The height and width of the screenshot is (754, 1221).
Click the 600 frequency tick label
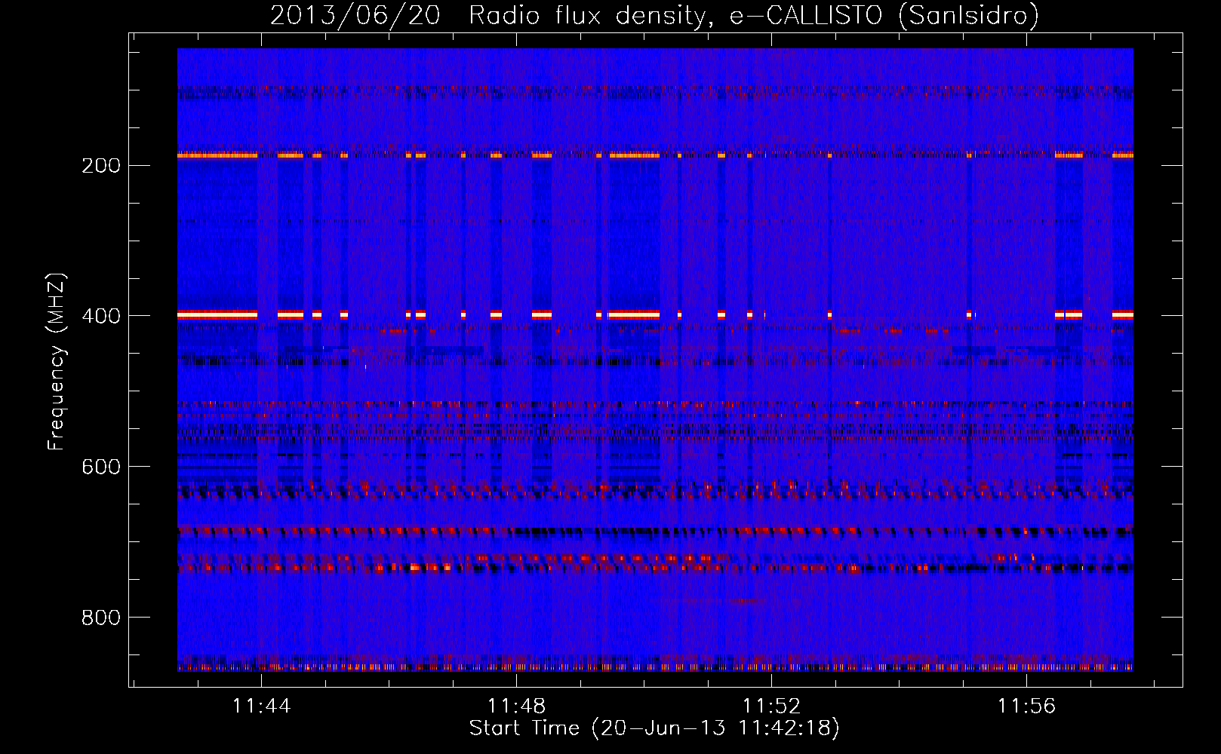tap(101, 467)
